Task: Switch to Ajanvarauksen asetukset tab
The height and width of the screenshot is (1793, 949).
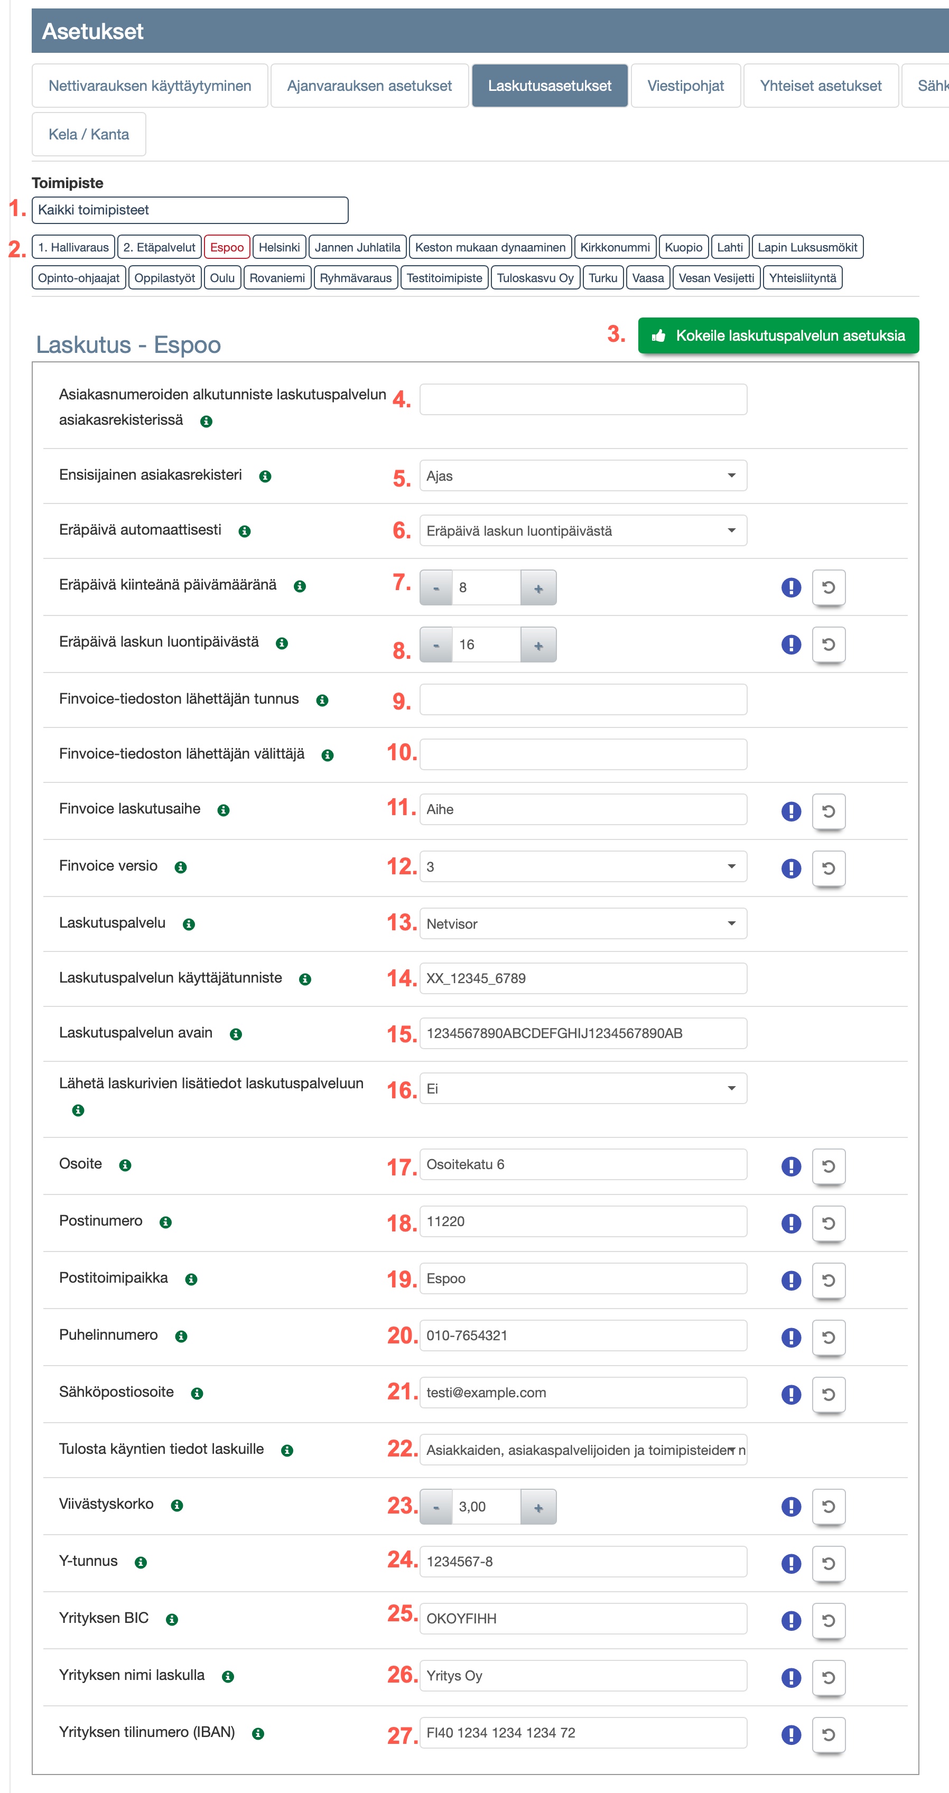Action: [369, 86]
